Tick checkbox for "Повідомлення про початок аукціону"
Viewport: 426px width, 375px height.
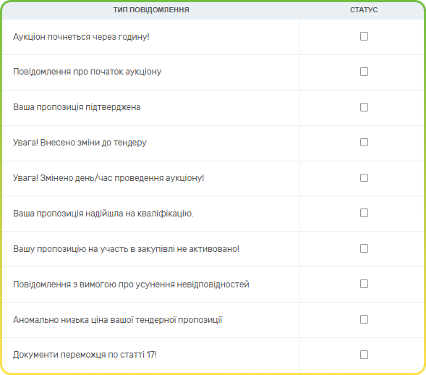click(364, 72)
